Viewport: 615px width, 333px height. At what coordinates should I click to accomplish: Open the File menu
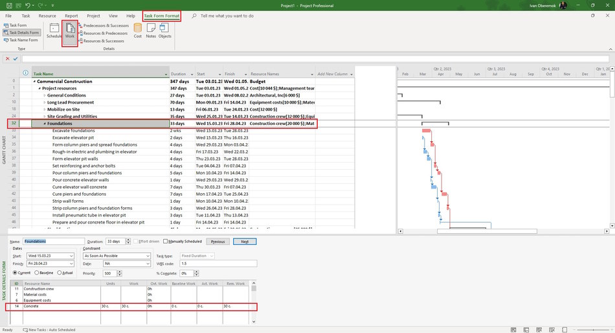8,16
